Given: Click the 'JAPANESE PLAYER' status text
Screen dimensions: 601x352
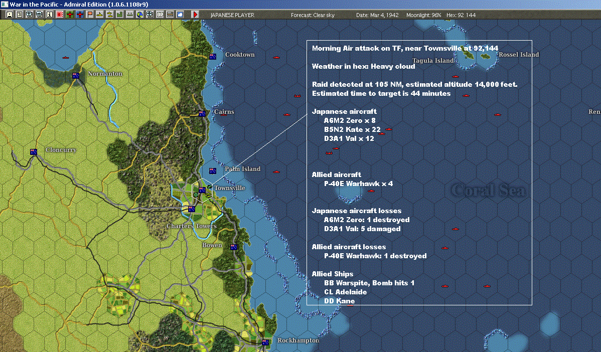Looking at the screenshot, I should 232,15.
